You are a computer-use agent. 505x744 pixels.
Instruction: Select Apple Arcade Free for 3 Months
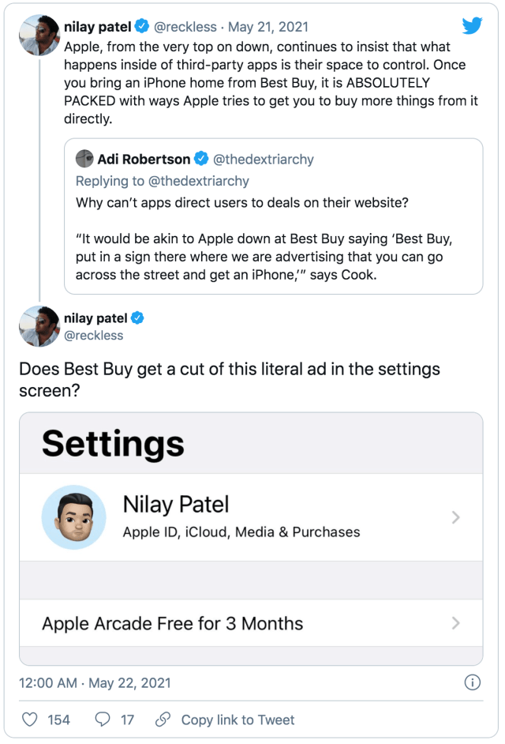point(251,623)
